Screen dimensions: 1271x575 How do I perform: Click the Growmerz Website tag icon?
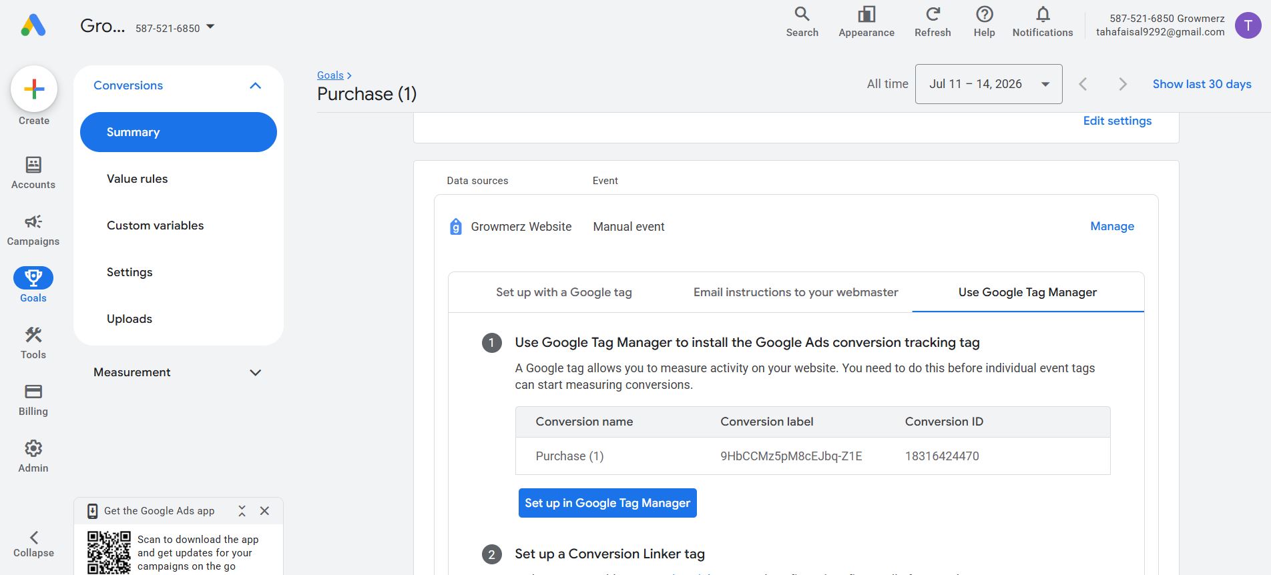click(455, 227)
